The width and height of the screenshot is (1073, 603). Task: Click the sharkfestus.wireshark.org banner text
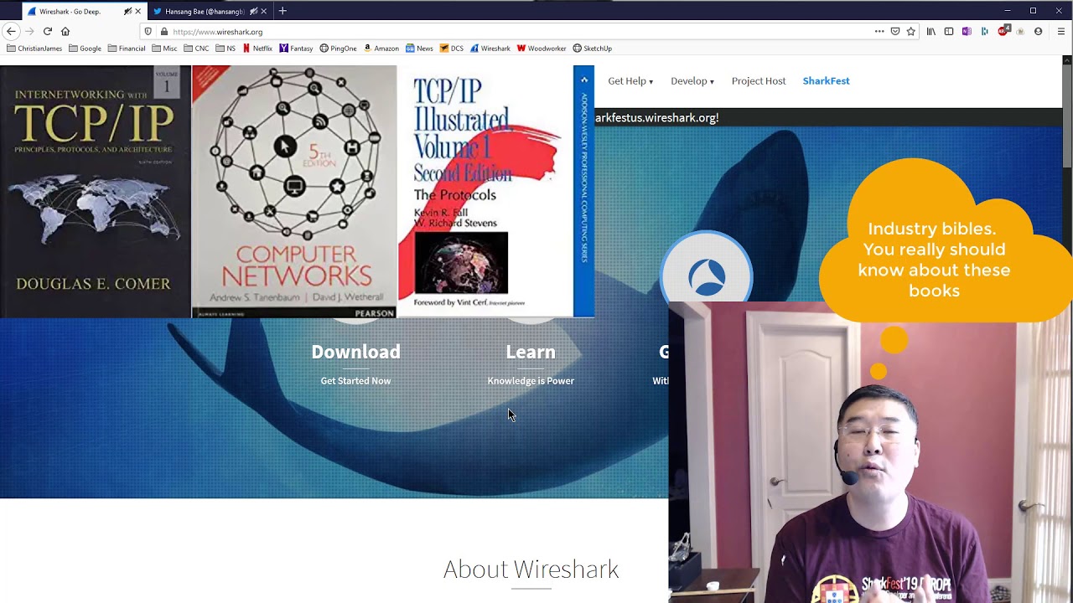click(x=656, y=118)
